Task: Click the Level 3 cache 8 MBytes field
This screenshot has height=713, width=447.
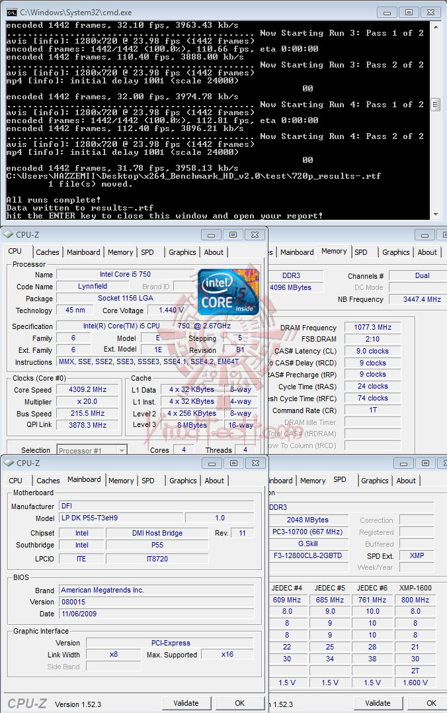Action: click(192, 425)
